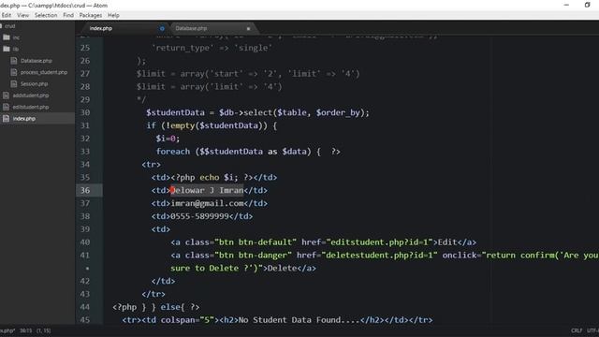Viewport: 599px width, 337px height.
Task: Collapse the lib folder in tree
Action: click(16, 49)
